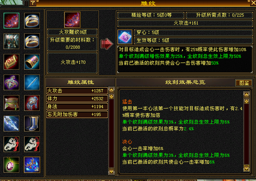Select the blue spear weapon slot
This screenshot has width=256, height=181.
click(32, 82)
